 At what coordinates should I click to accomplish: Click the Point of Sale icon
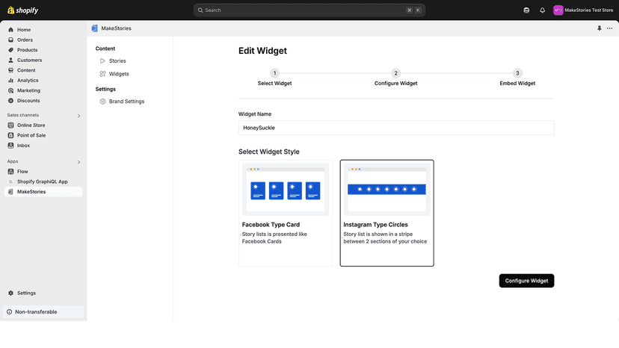(10, 135)
